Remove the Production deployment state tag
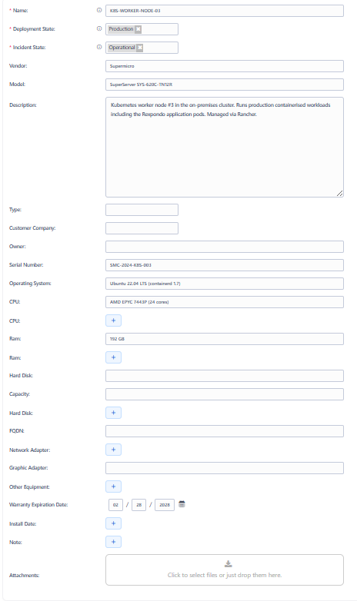The width and height of the screenshot is (357, 601). tap(138, 28)
